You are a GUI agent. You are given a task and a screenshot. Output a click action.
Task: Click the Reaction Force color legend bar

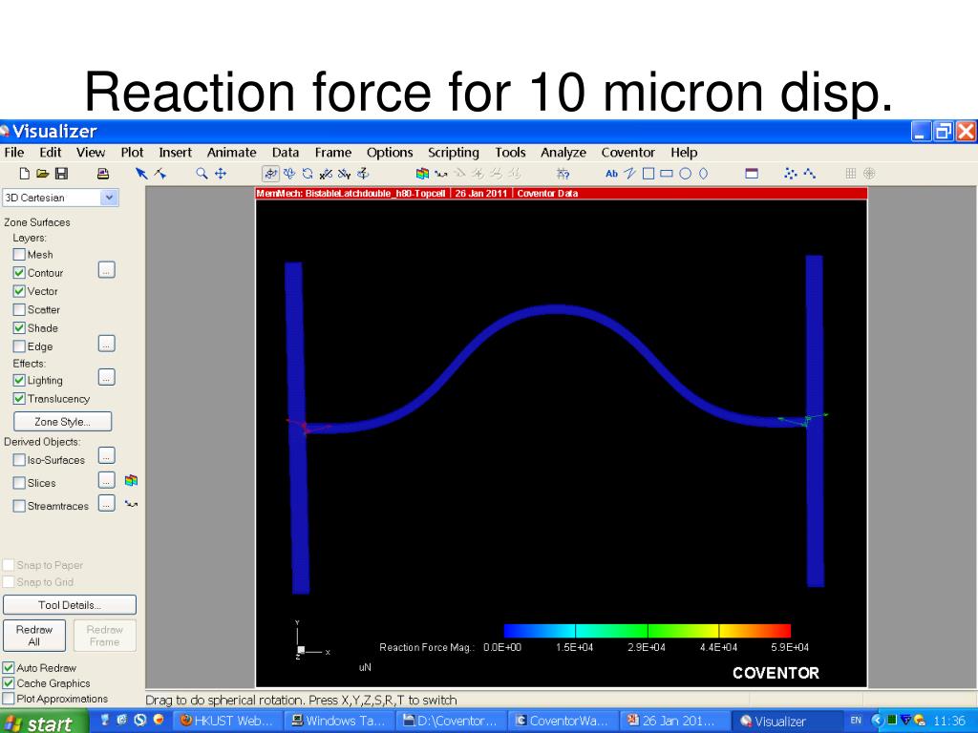coord(647,630)
